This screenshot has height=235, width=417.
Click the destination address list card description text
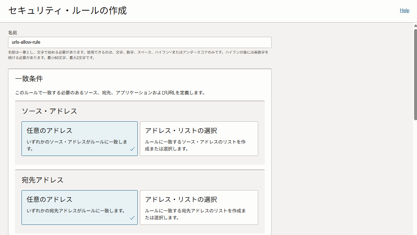195,214
